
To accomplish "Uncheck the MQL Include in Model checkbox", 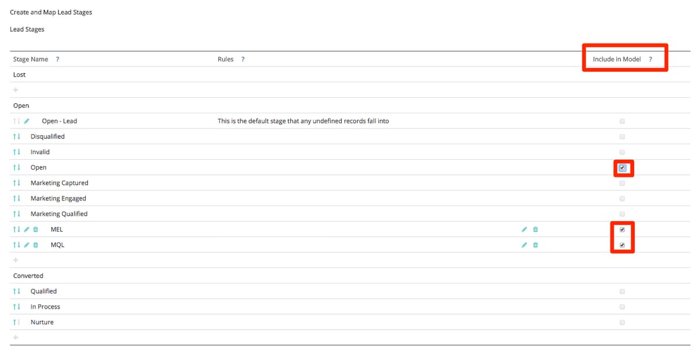I will 622,244.
